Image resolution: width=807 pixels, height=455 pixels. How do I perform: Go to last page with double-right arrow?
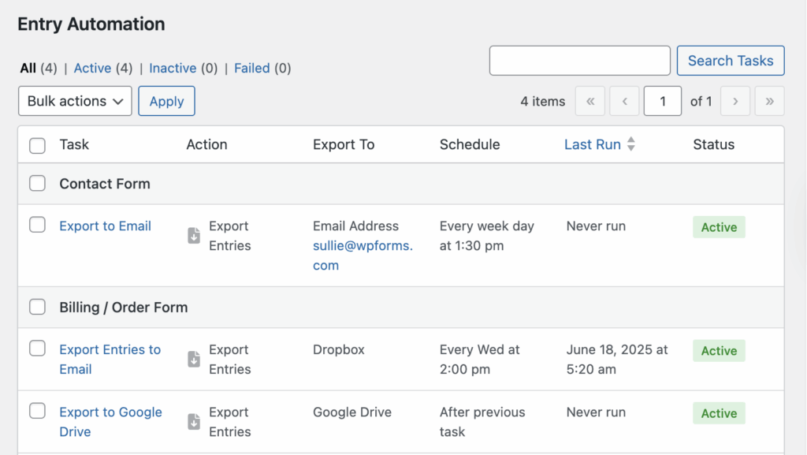point(769,101)
